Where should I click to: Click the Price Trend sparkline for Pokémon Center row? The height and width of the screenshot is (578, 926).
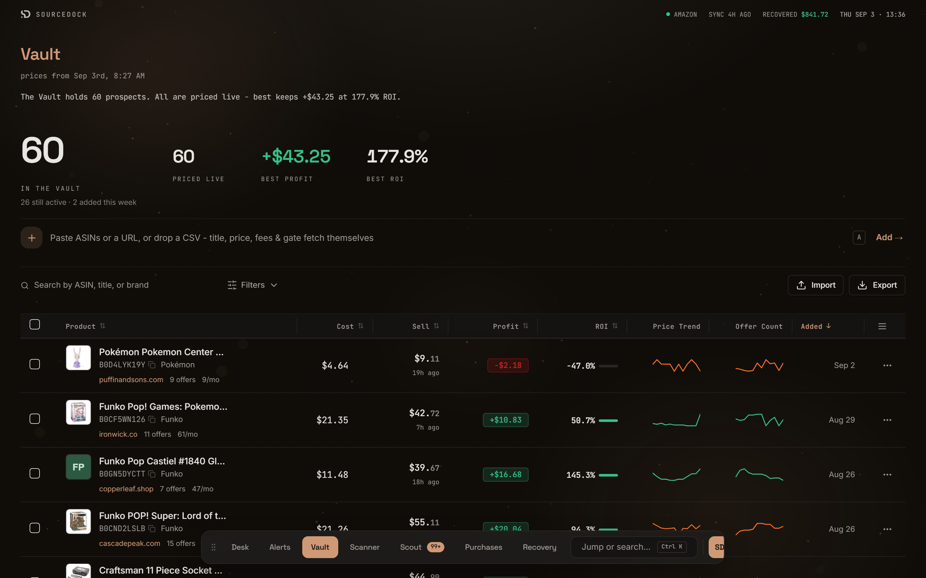pos(676,365)
